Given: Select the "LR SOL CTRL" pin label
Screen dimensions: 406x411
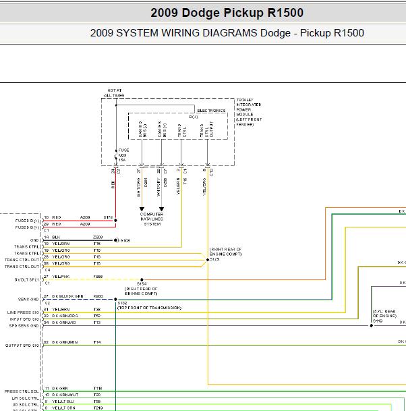Looking at the screenshot, I should point(25,398).
